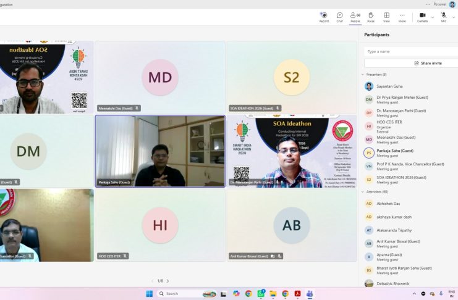Open the More actions menu
Image resolution: width=458 pixels, height=300 pixels.
(x=402, y=17)
